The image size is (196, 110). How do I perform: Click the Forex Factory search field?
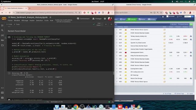pyautogui.click(x=188, y=16)
